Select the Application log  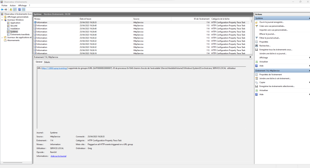coord(15,23)
